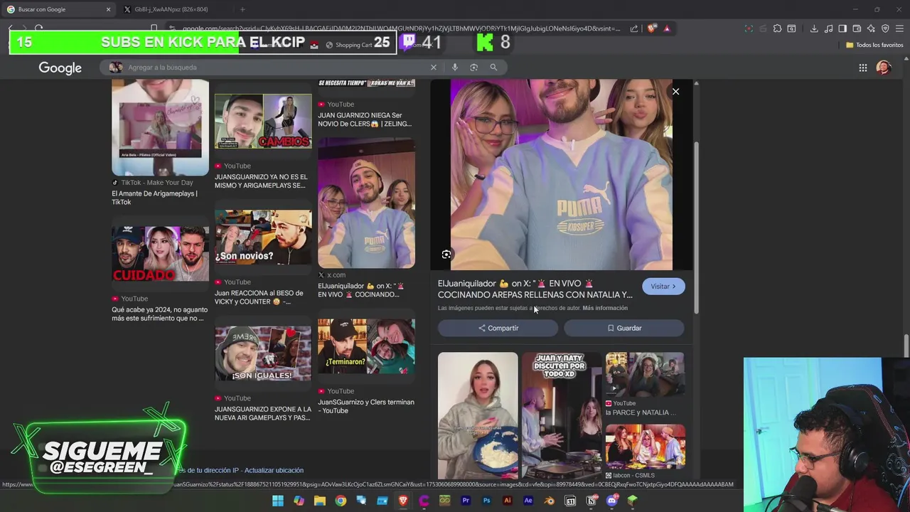Image resolution: width=910 pixels, height=512 pixels.
Task: Open Leo AI sparkle icon
Action: (x=871, y=28)
